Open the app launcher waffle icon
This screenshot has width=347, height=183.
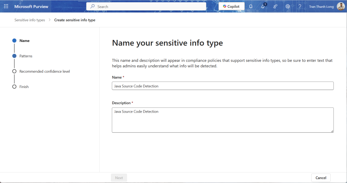(6, 6)
